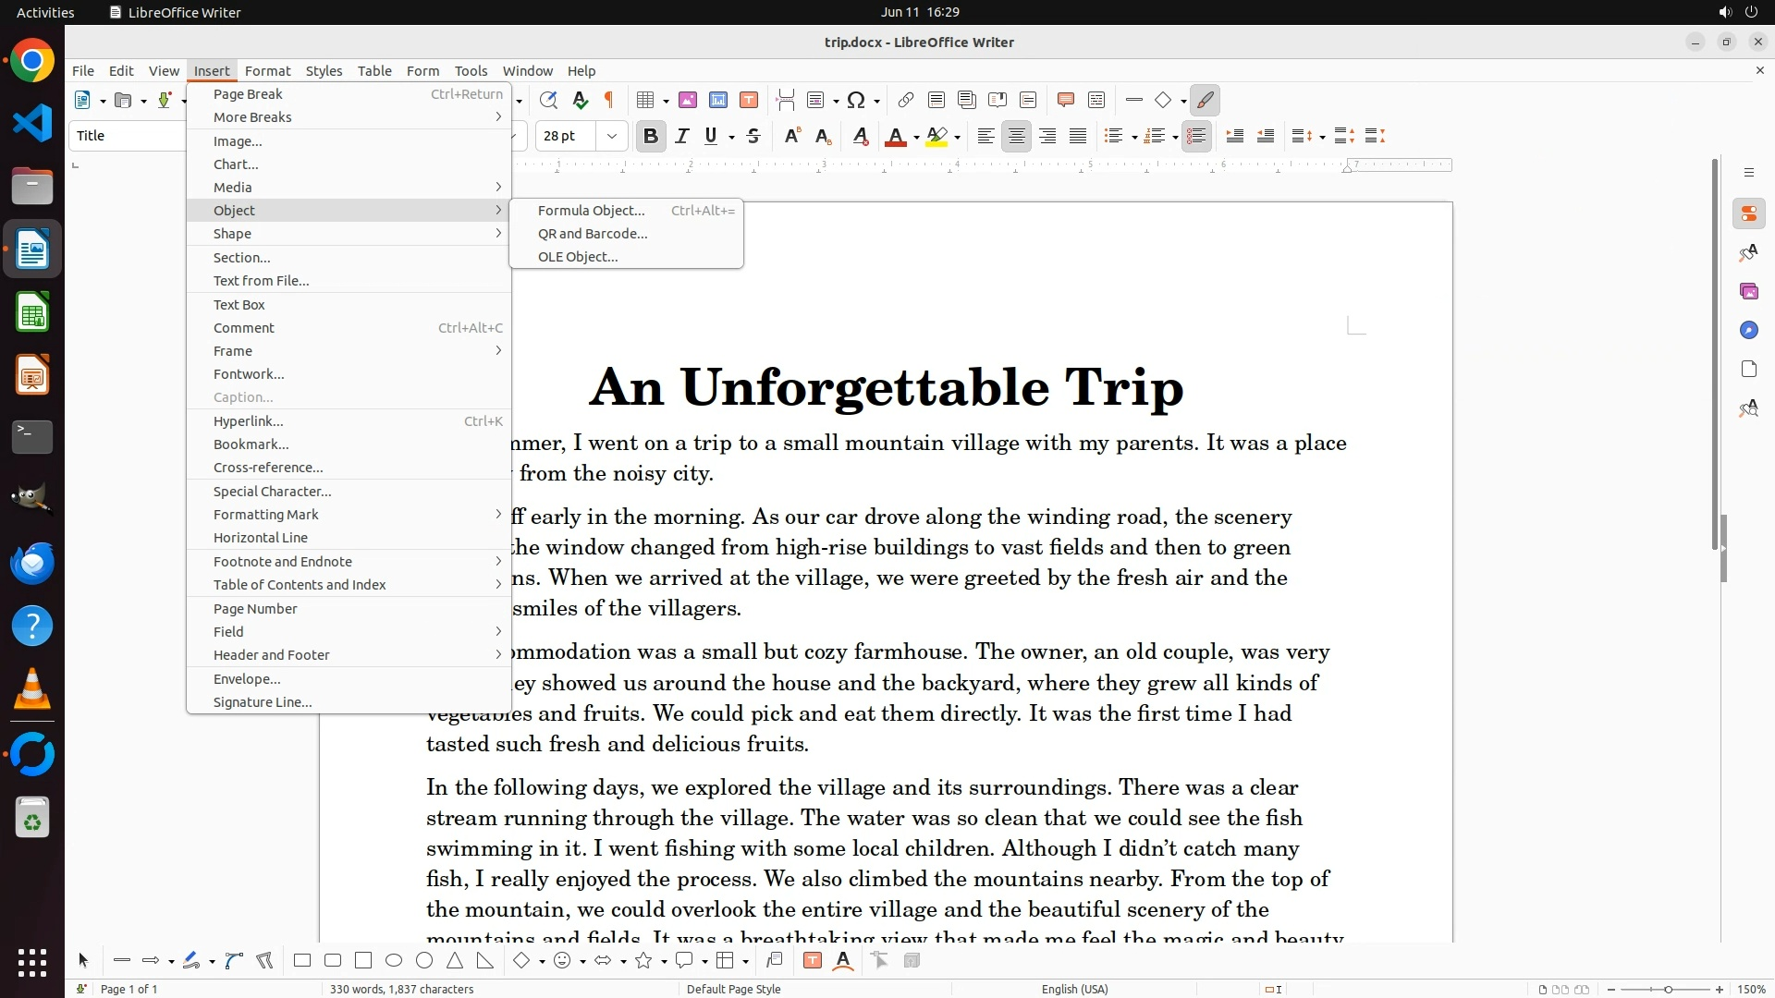The image size is (1775, 998).
Task: Click the zoom slider in the status bar
Action: pos(1667,989)
